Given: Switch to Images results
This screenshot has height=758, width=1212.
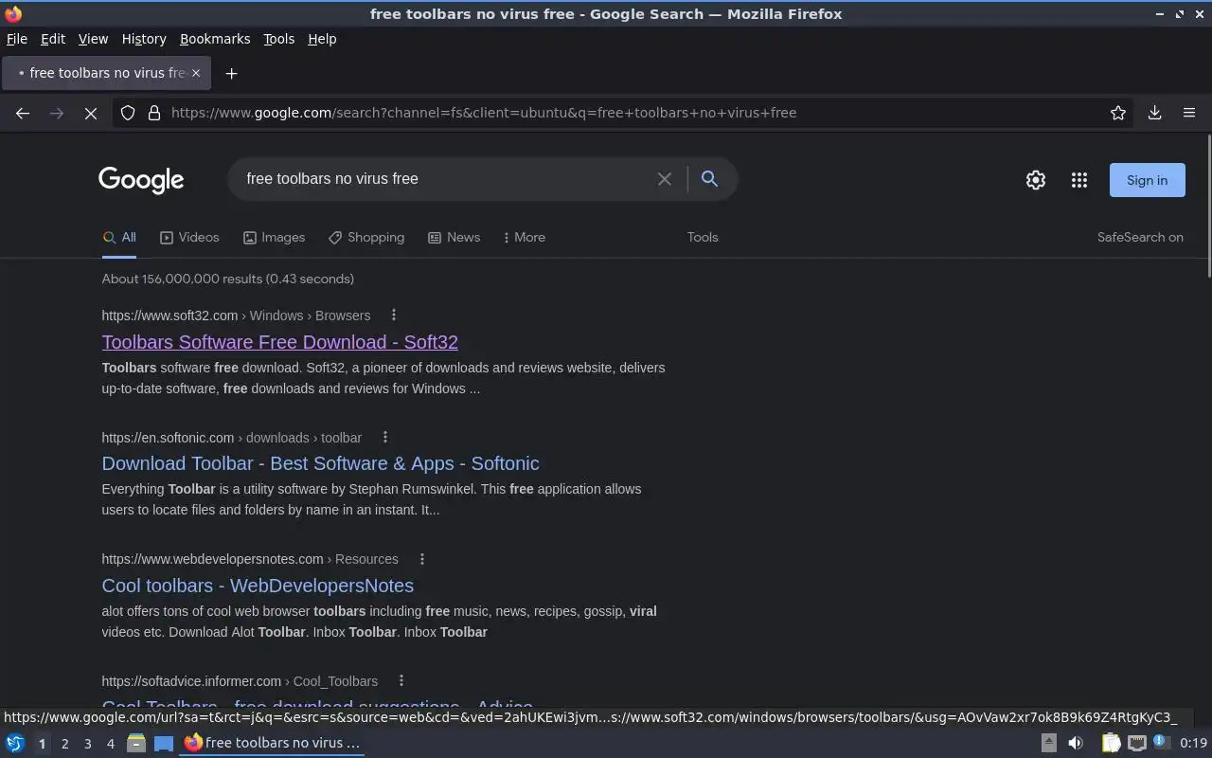Looking at the screenshot, I should tap(274, 238).
